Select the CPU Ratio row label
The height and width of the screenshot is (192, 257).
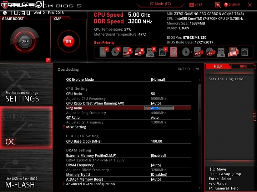74,94
